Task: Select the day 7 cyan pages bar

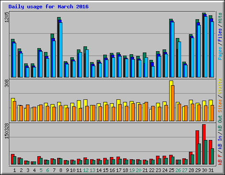Action: pos(54,59)
